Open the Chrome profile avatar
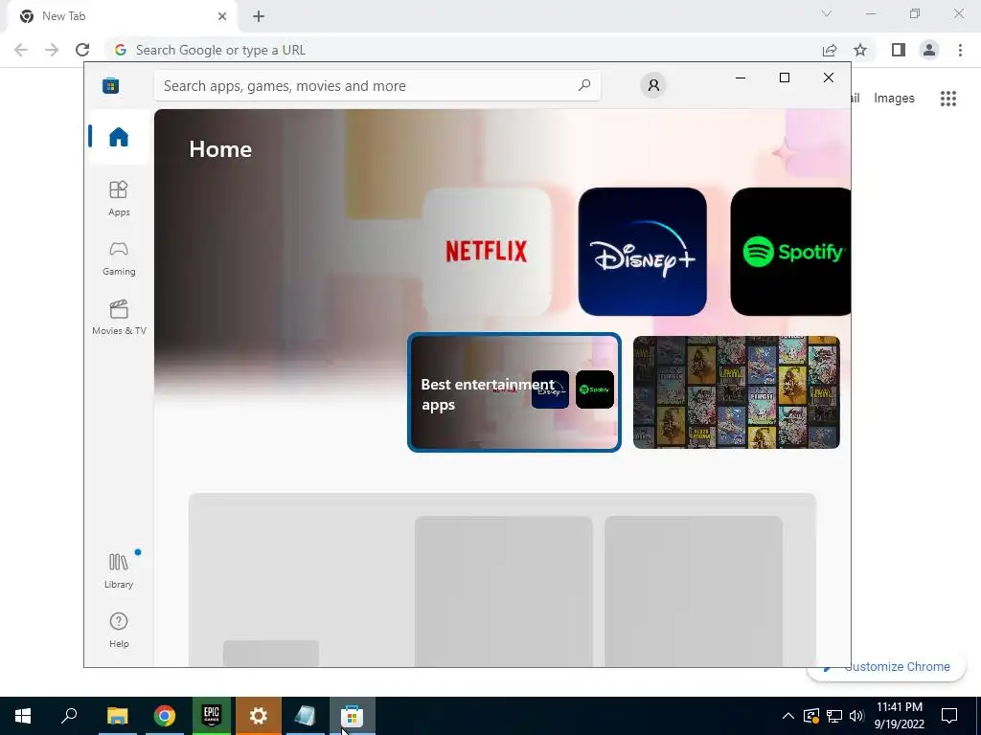This screenshot has height=735, width=981. pos(929,50)
